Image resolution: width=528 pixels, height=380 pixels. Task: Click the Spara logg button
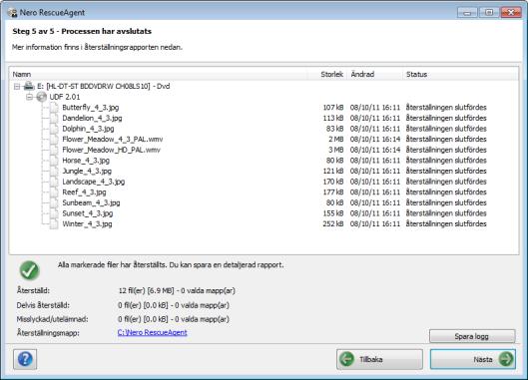(x=472, y=336)
